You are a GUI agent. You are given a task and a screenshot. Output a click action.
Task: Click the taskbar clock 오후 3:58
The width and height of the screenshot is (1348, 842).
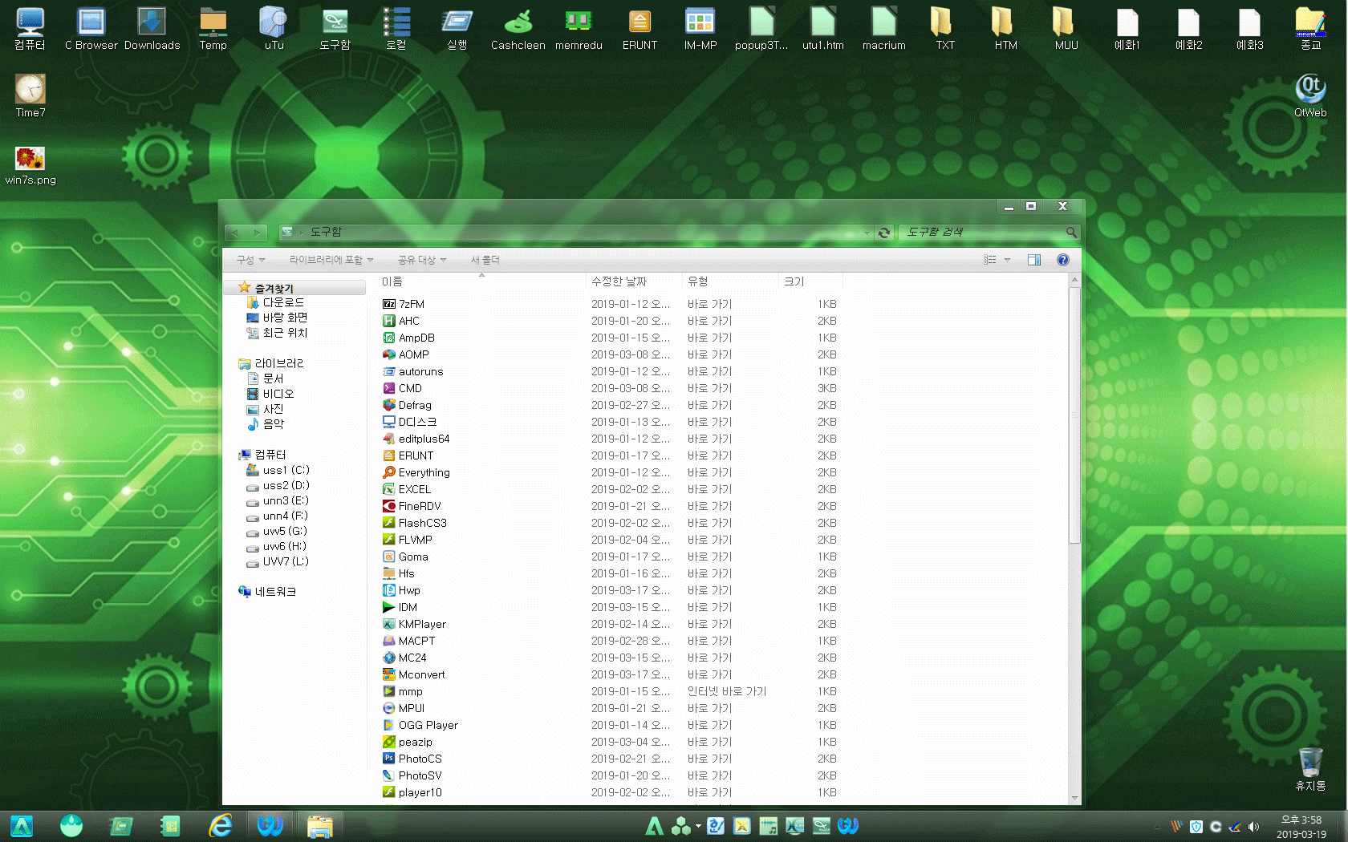(x=1301, y=820)
